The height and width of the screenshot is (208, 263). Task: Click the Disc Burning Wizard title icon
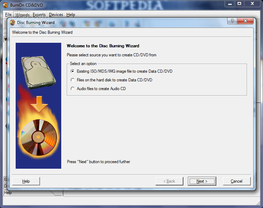click(x=13, y=23)
